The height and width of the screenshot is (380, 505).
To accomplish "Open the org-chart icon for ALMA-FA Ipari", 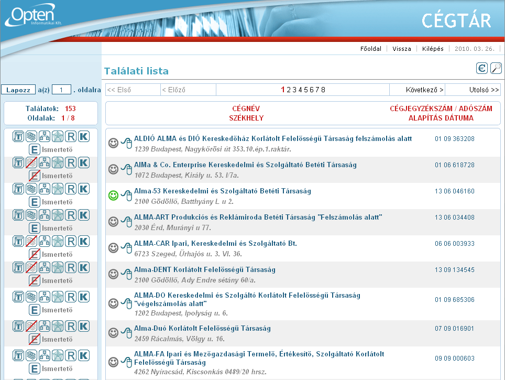I will tap(45, 355).
